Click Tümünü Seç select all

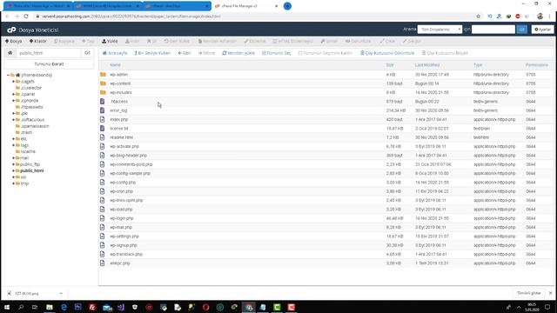(x=277, y=53)
